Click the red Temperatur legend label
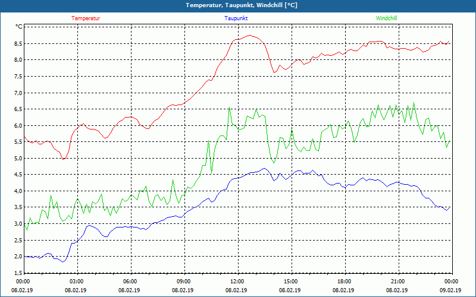The image size is (476, 297). point(86,18)
